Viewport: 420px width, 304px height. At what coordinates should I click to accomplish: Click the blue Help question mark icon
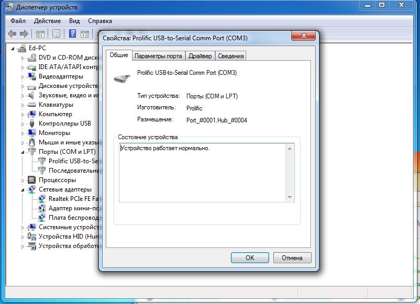[72, 34]
